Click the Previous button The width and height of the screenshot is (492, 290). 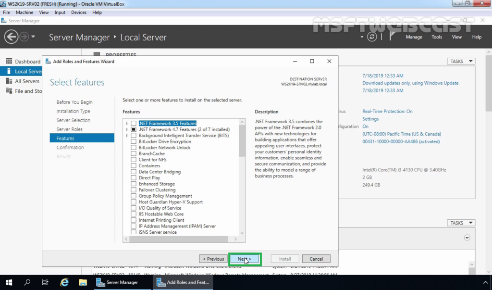point(213,259)
